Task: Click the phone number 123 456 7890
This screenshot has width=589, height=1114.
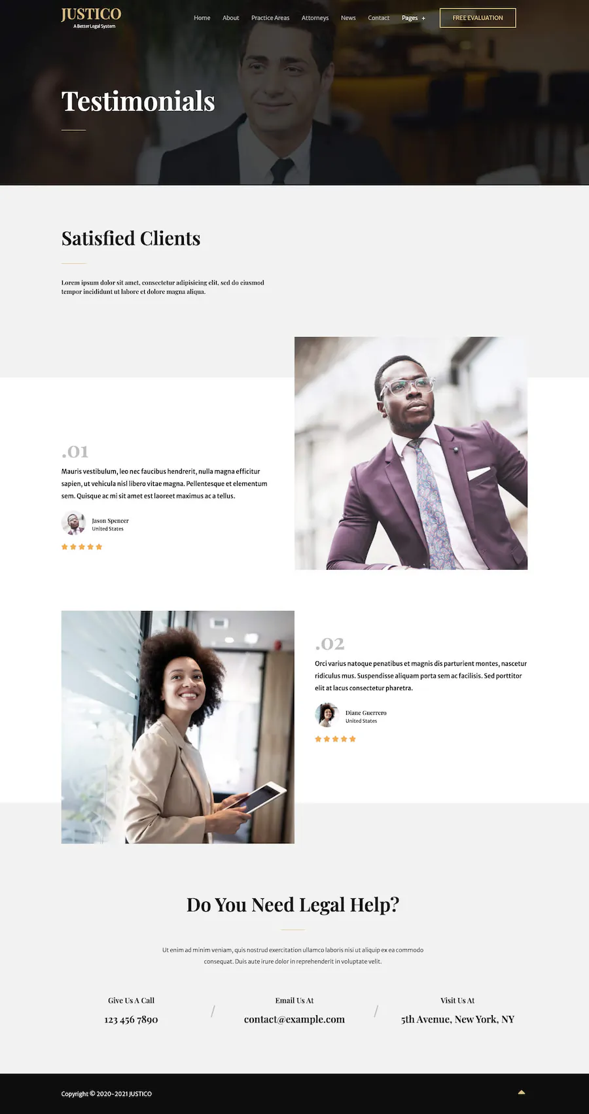Action: click(x=131, y=1019)
